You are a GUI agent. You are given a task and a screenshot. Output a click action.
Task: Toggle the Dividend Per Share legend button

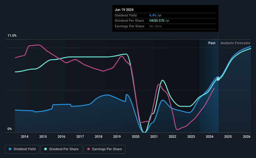tap(61, 149)
